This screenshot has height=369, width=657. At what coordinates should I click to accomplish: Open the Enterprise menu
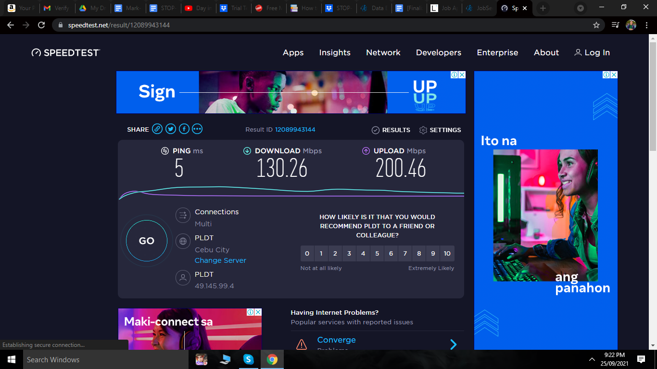pyautogui.click(x=498, y=53)
